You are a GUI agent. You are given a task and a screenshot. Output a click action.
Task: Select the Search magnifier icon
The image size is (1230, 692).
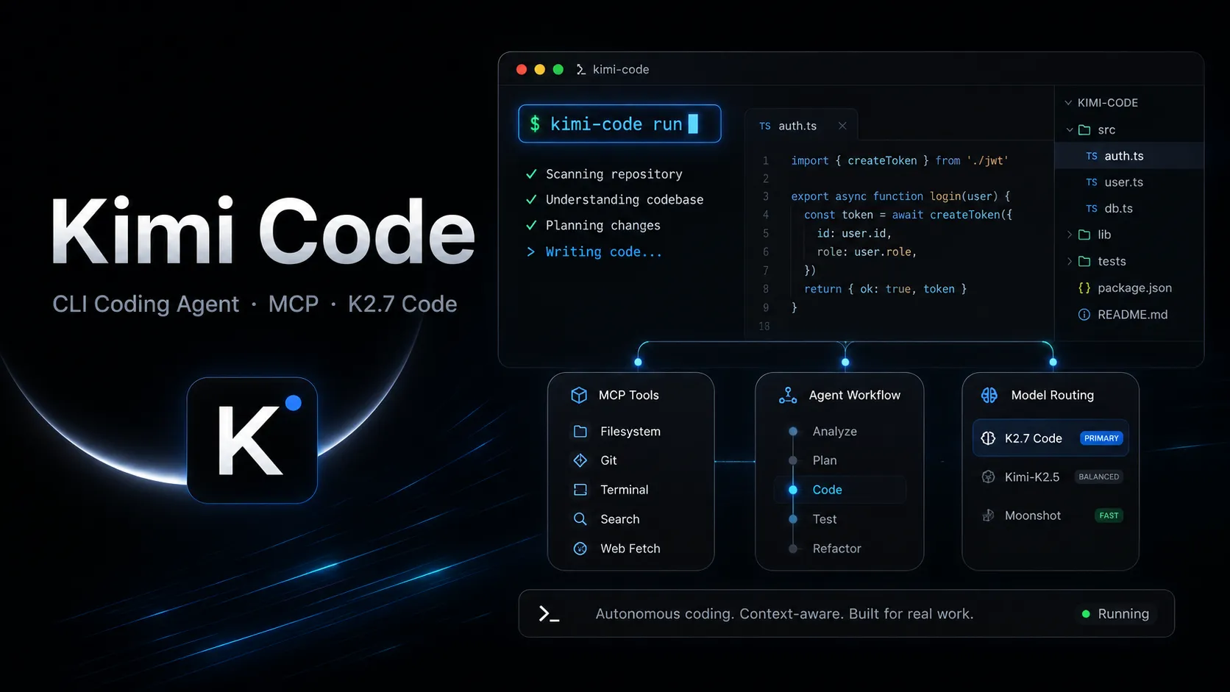point(580,519)
